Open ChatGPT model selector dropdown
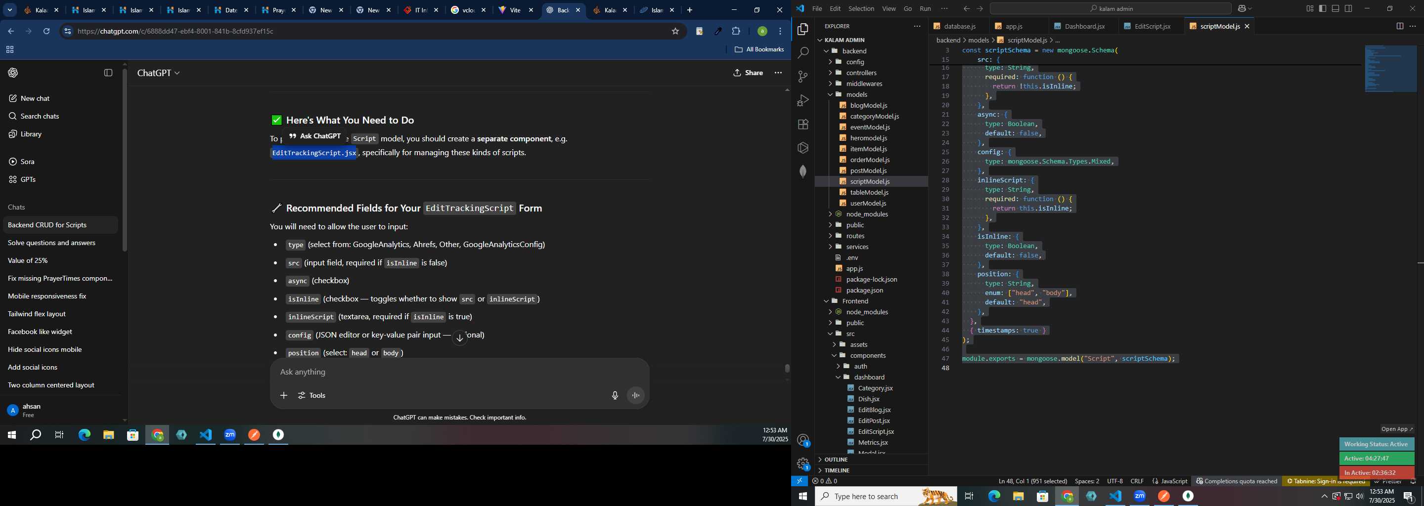The height and width of the screenshot is (506, 1424). 159,73
